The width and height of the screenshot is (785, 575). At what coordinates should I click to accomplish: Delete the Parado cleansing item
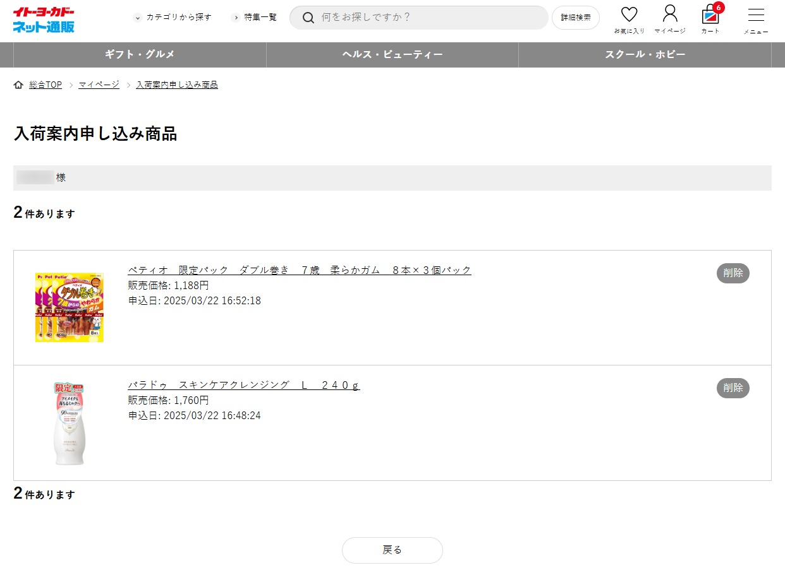coord(733,388)
